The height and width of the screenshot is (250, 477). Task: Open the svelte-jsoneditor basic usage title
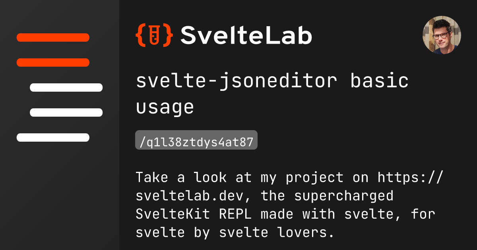272,81
